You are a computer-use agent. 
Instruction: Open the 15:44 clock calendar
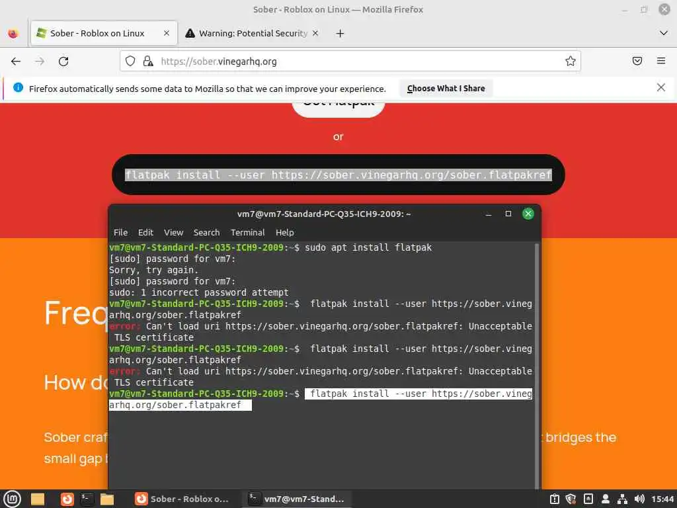pos(662,499)
